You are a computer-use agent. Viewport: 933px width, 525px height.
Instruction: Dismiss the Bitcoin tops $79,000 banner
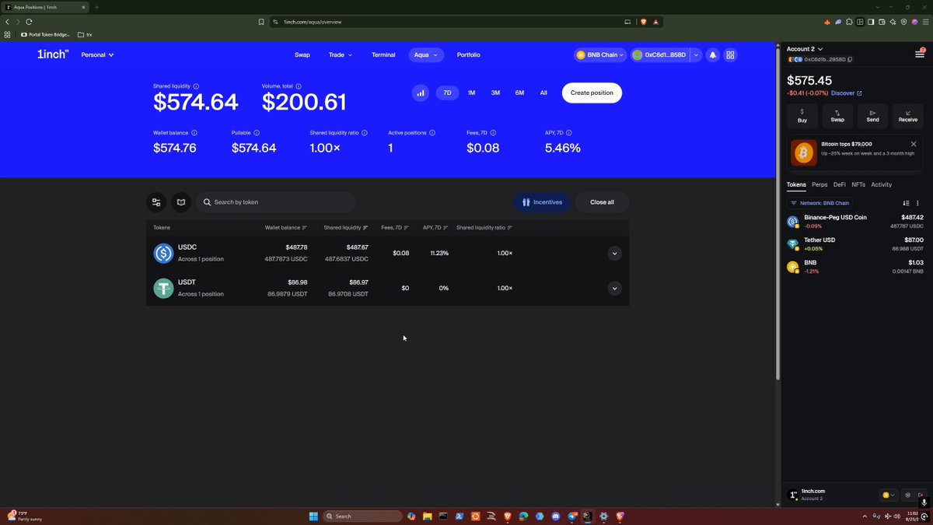(x=914, y=144)
